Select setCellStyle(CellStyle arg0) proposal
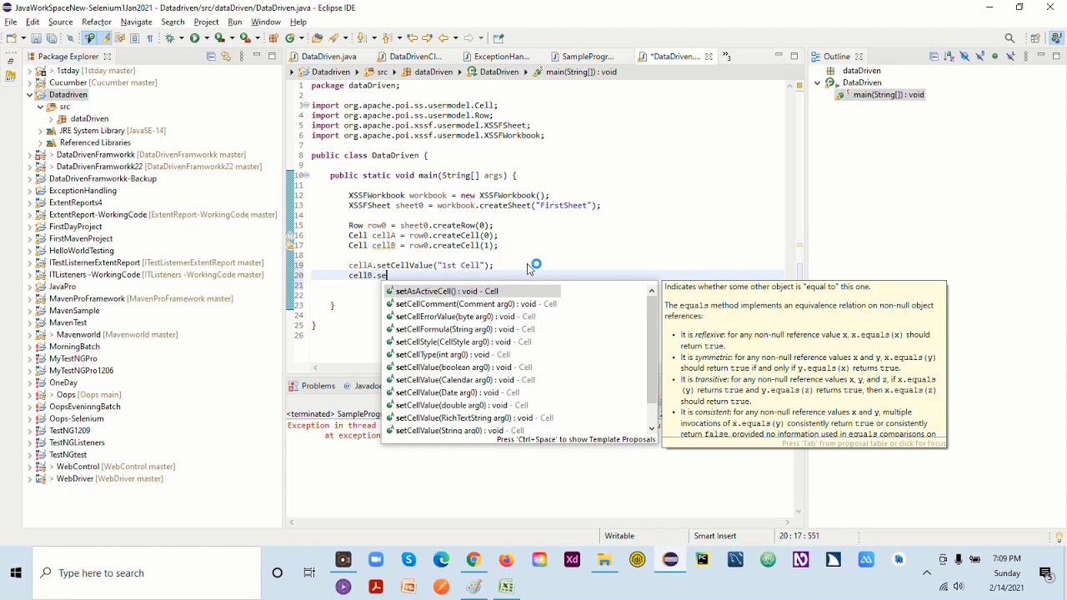1067x600 pixels. click(x=458, y=342)
